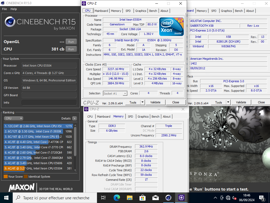Open the notification center icon
Viewport: 270px width, 203px height.
click(262, 198)
